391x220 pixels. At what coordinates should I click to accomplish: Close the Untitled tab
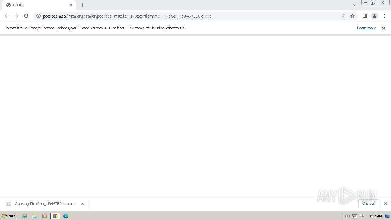tap(71, 5)
